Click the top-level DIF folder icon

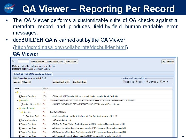click(x=17, y=92)
